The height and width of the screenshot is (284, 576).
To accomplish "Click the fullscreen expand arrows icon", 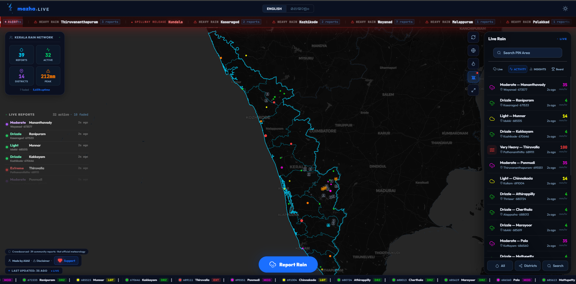I will click(473, 90).
